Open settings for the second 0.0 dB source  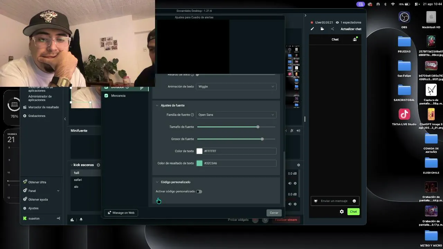coord(295,204)
